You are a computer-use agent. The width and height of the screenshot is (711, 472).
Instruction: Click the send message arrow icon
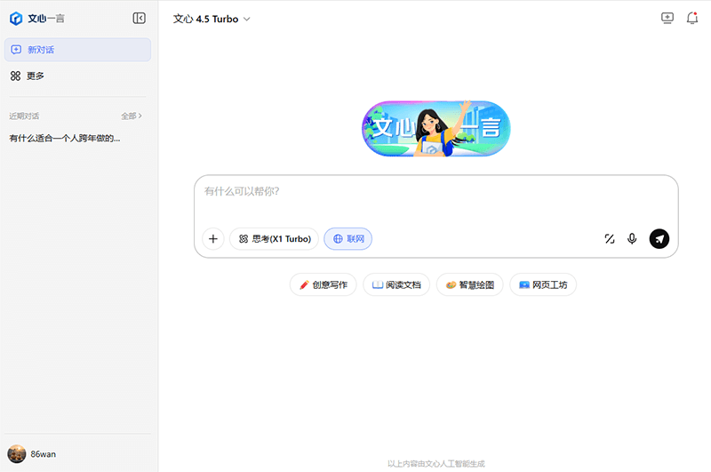pos(659,238)
